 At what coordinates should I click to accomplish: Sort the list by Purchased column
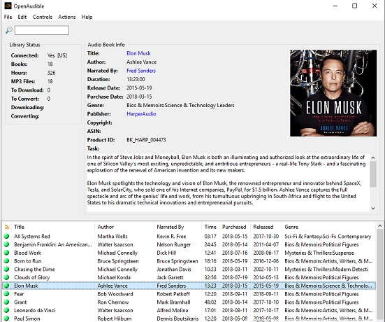point(234,227)
